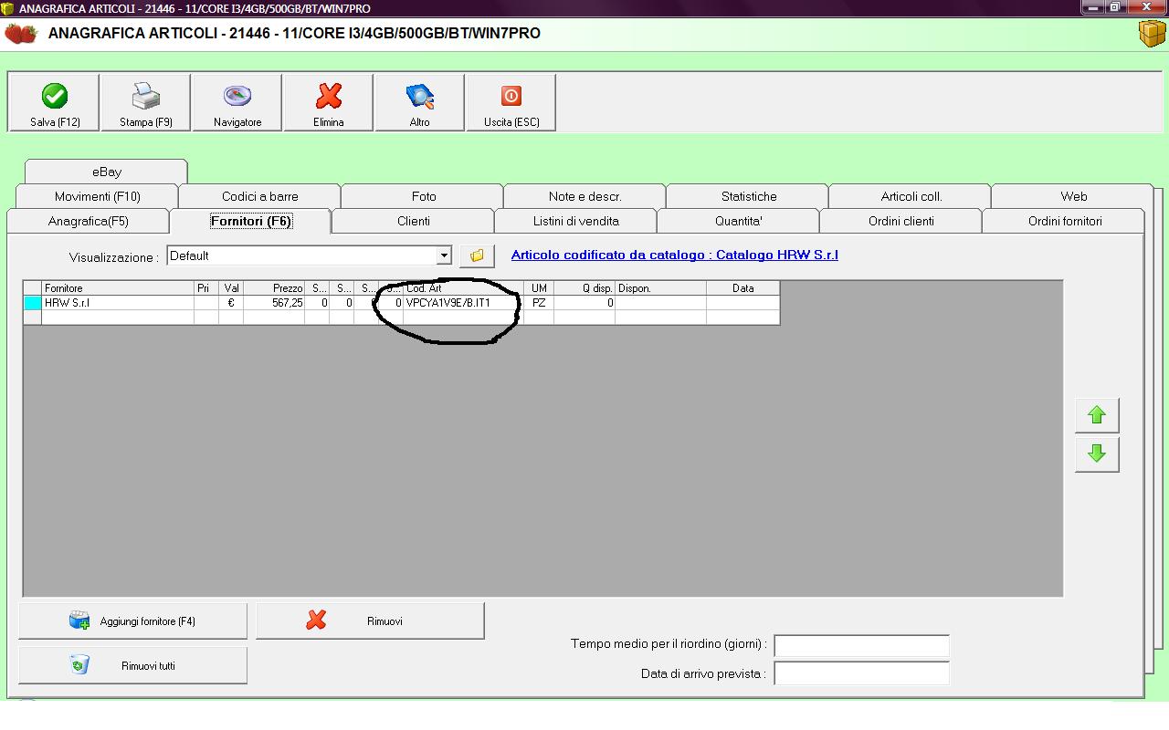Switch to the eBay tab
This screenshot has width=1169, height=730.
(107, 172)
